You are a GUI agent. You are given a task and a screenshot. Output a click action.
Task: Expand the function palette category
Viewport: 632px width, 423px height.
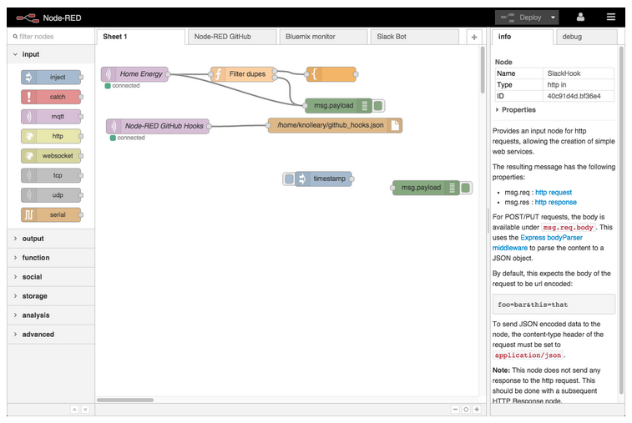click(51, 258)
